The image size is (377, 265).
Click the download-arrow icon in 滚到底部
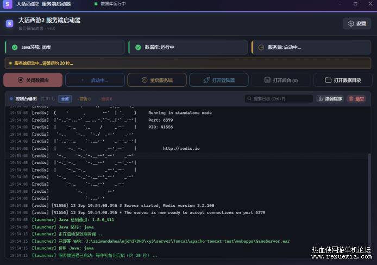pos(321,99)
